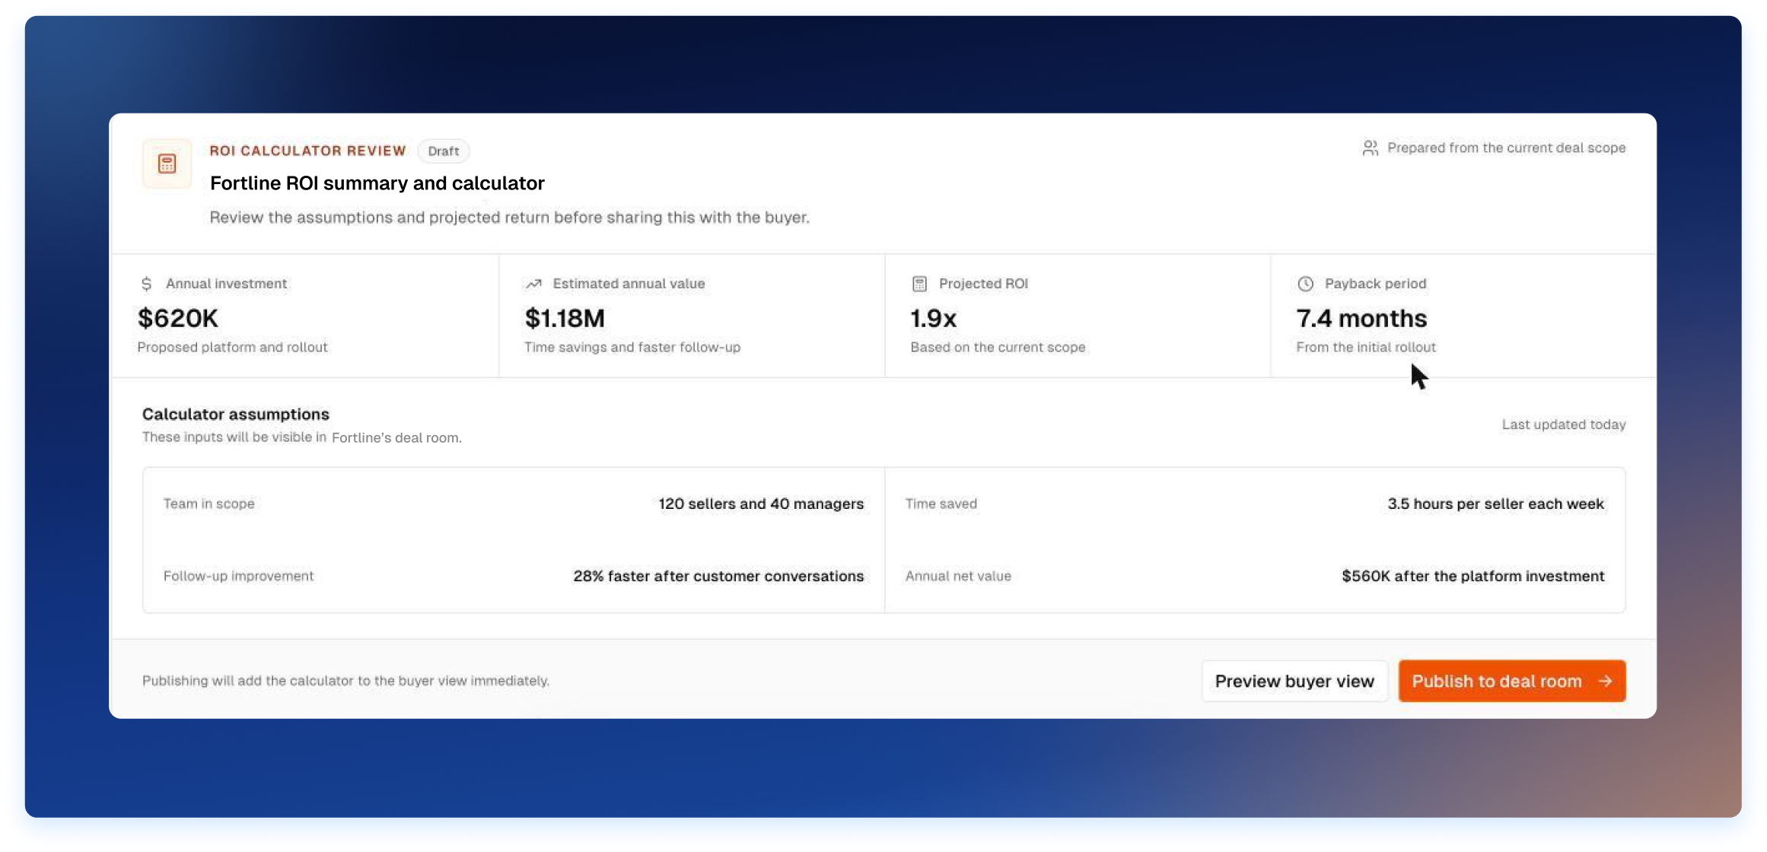This screenshot has height=852, width=1767.
Task: Click 28% faster after customer conversations value
Action: (x=718, y=576)
